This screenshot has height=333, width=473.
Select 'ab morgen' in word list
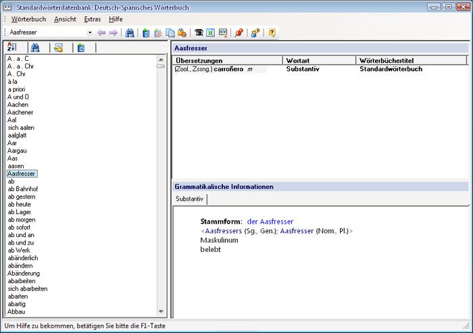coord(22,220)
